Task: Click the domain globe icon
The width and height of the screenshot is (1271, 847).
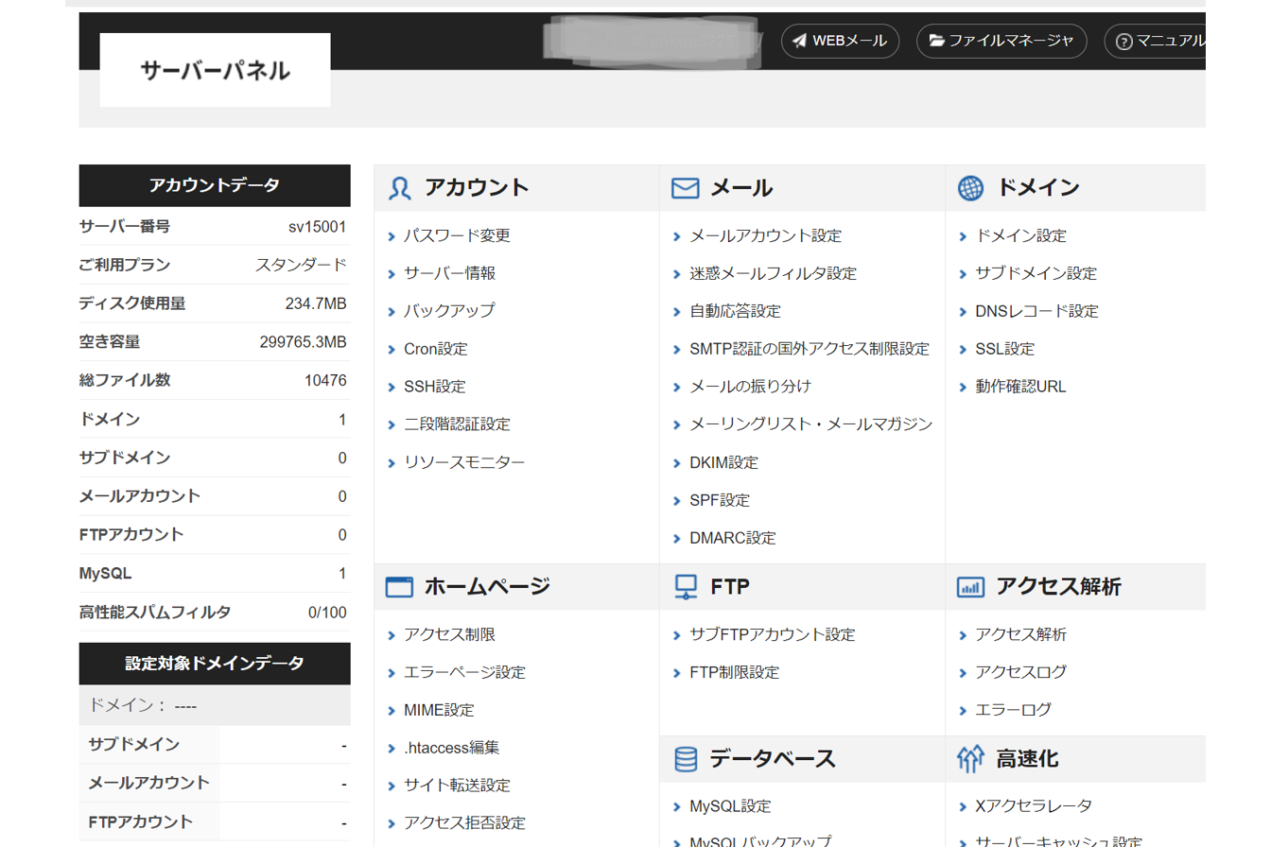Action: (970, 189)
